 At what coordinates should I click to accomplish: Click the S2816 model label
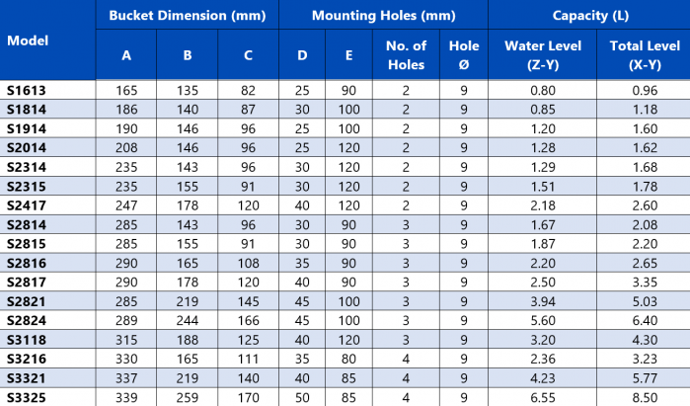tap(27, 264)
